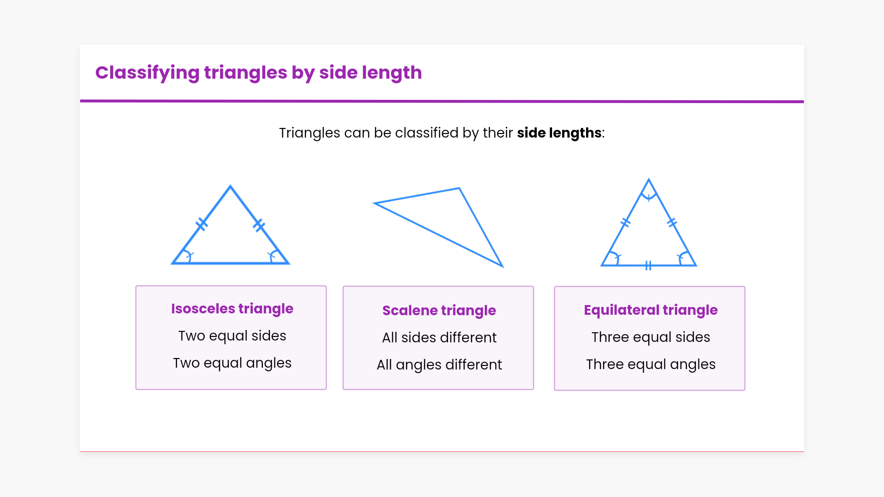The width and height of the screenshot is (884, 497).
Task: Click the 'Two equal angles' text
Action: click(232, 363)
